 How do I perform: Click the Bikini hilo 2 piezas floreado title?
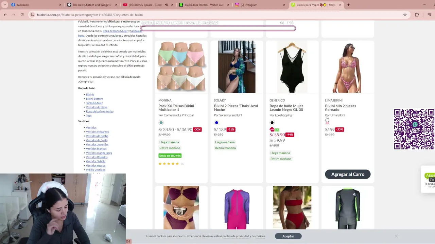(341, 108)
